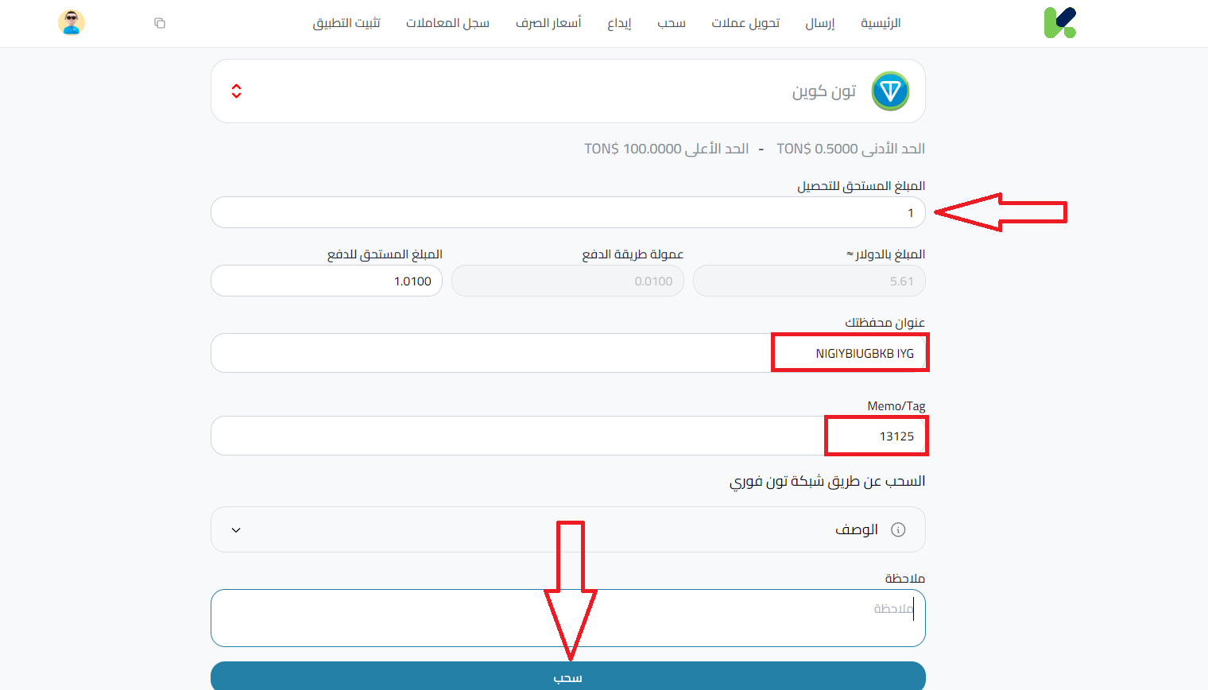
Task: Click the تثبيت التطبيق link
Action: click(x=347, y=23)
